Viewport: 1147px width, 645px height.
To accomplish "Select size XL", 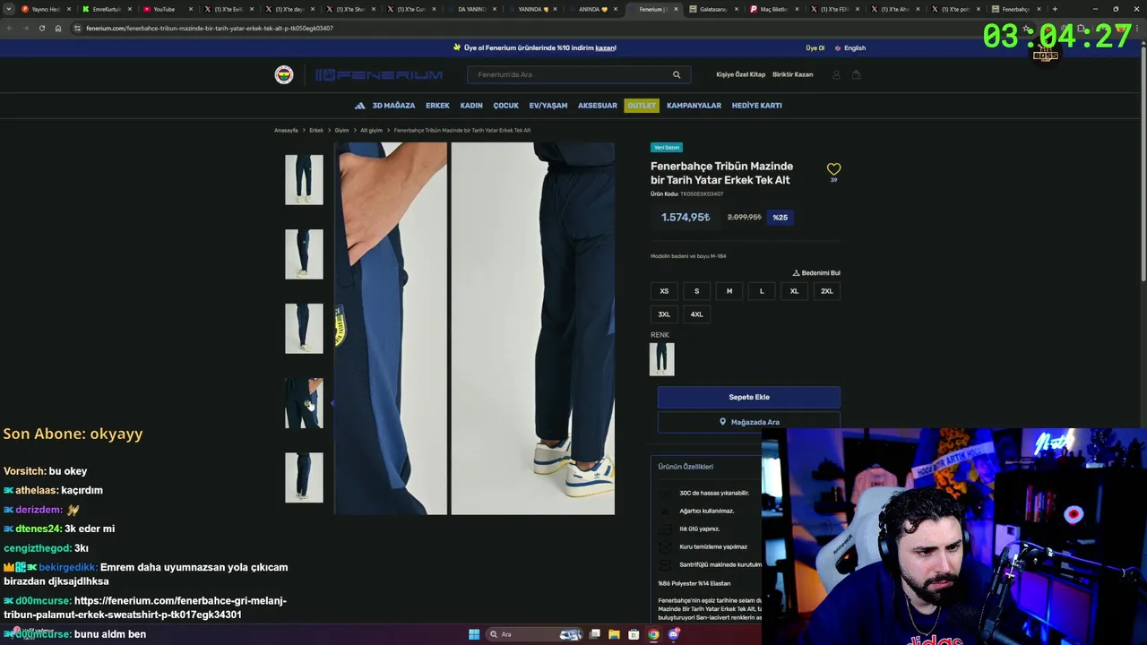I will coord(794,291).
